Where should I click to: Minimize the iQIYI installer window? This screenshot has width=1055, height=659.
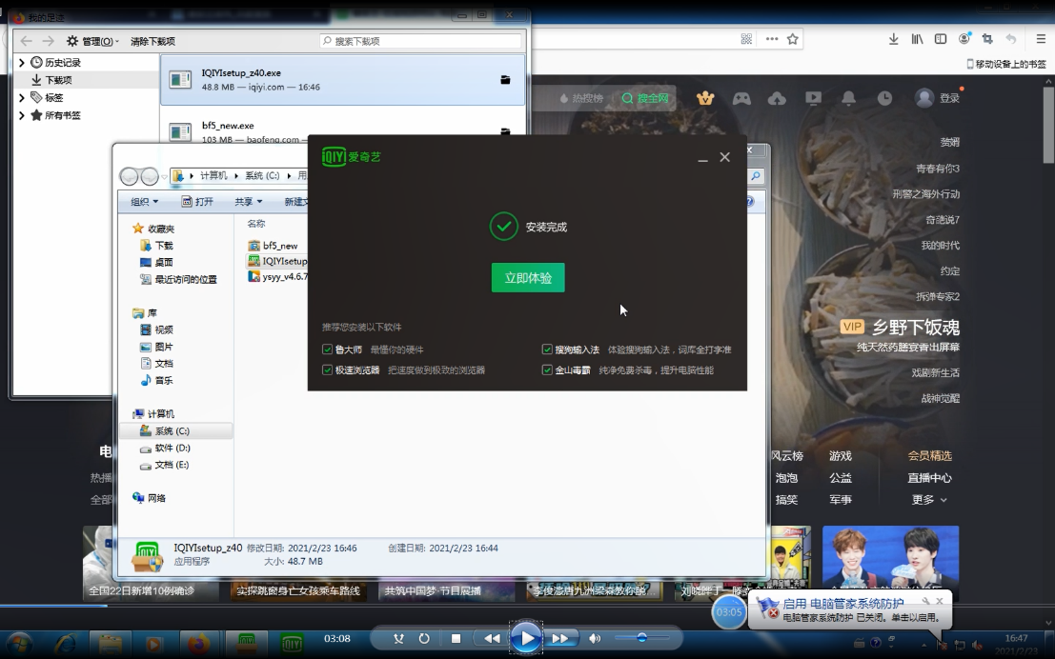pyautogui.click(x=702, y=157)
